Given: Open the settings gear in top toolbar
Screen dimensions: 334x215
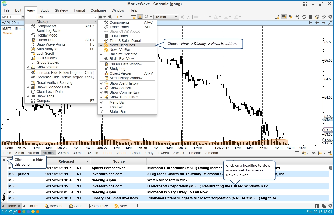Looking at the screenshot, I should pos(330,17).
